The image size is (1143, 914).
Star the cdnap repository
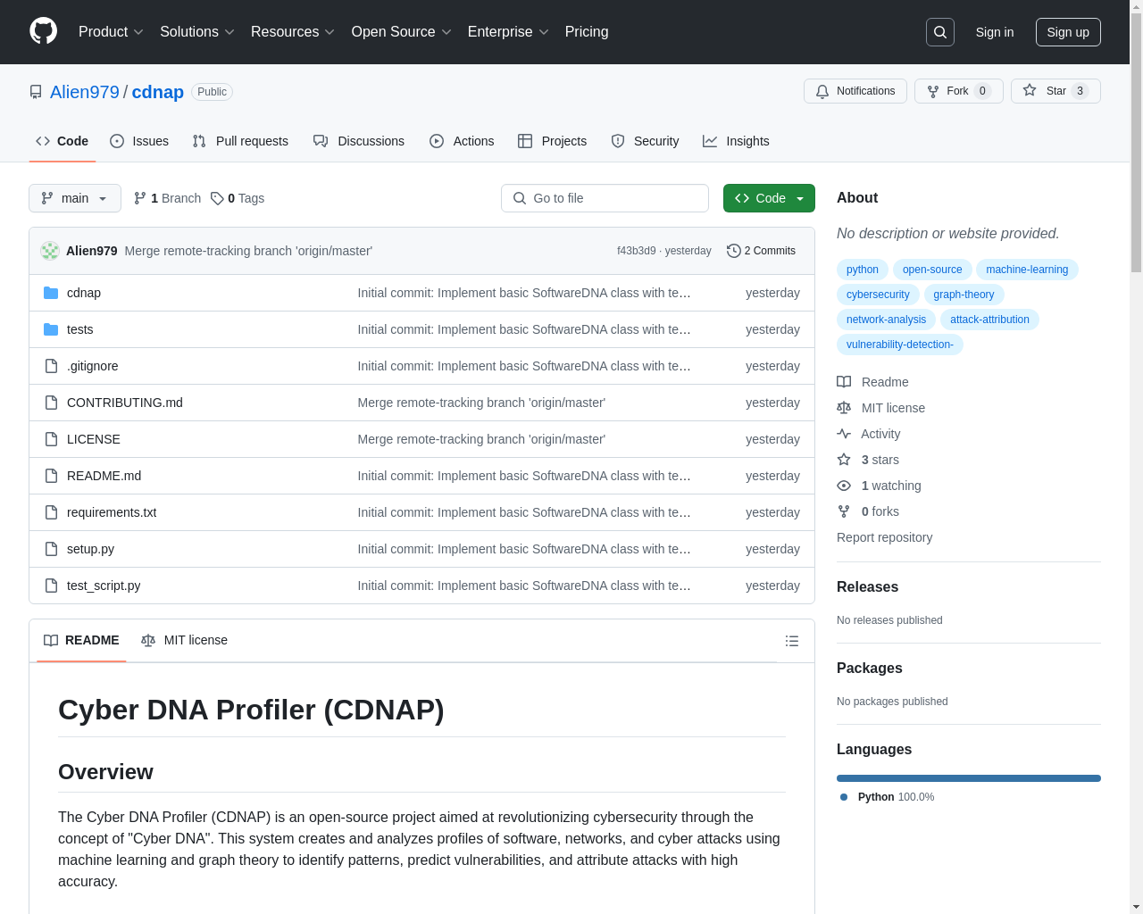click(x=1055, y=91)
